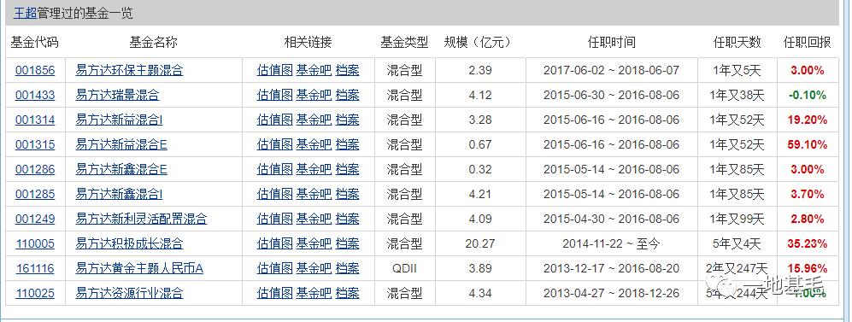Image resolution: width=852 pixels, height=322 pixels.
Task: Open 档案 for 易方达资源行业混合
Action: coord(347,293)
